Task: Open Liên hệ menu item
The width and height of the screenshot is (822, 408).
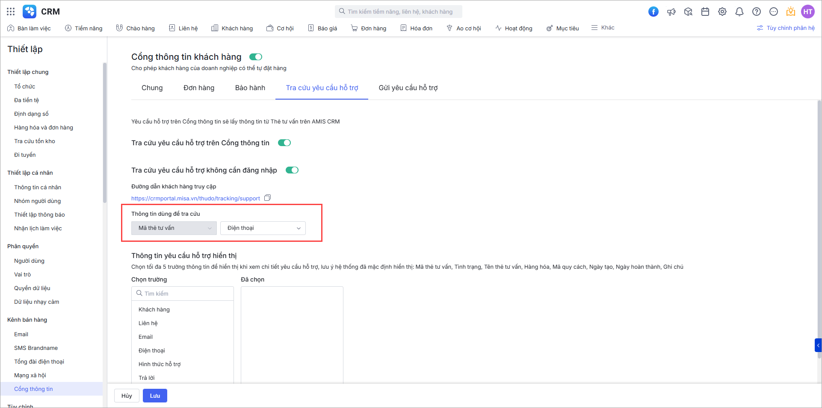Action: pos(183,28)
